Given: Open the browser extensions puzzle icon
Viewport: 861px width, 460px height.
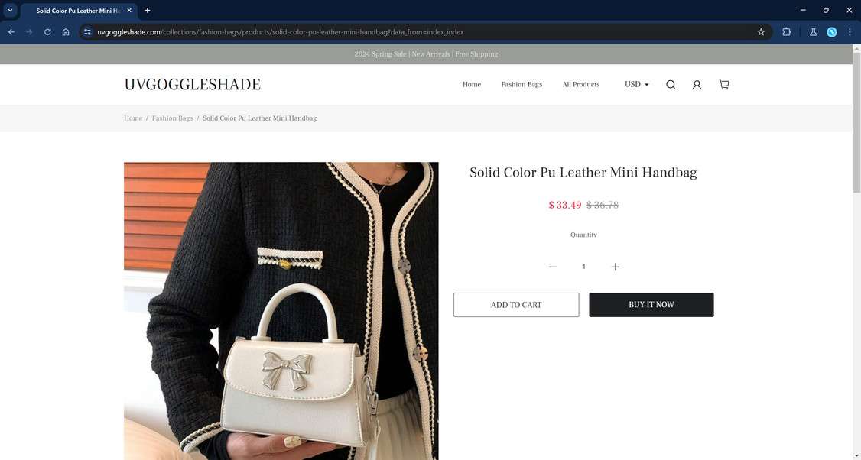Looking at the screenshot, I should 786,32.
